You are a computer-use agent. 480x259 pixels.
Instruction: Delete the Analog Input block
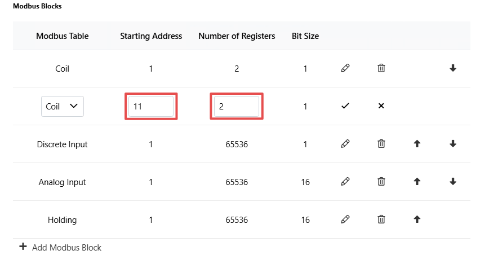[381, 182]
